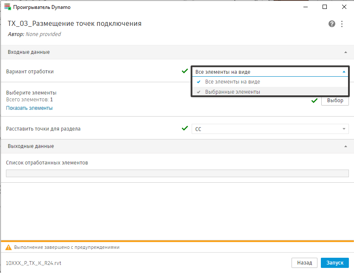Open the help question mark icon
This screenshot has width=354, height=273.
[x=332, y=24]
